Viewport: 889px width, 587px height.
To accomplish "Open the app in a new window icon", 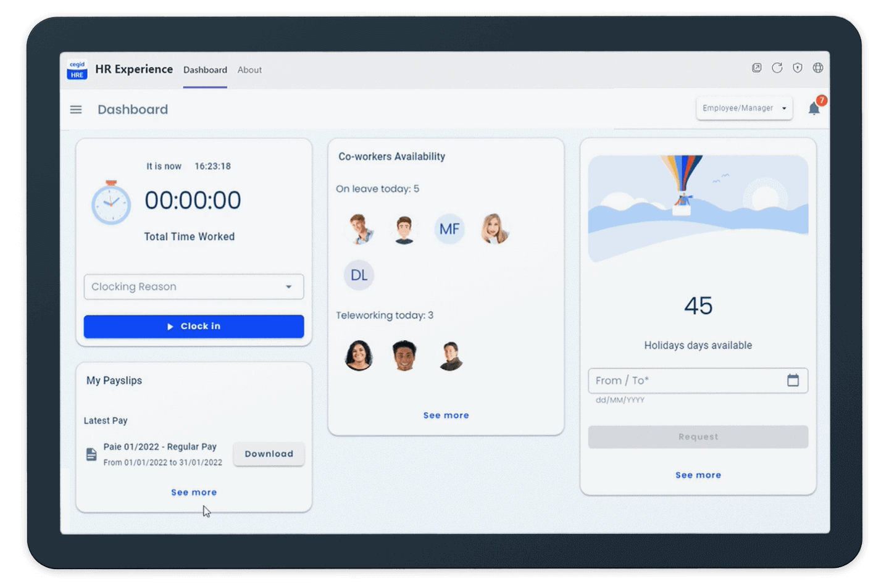I will point(757,68).
